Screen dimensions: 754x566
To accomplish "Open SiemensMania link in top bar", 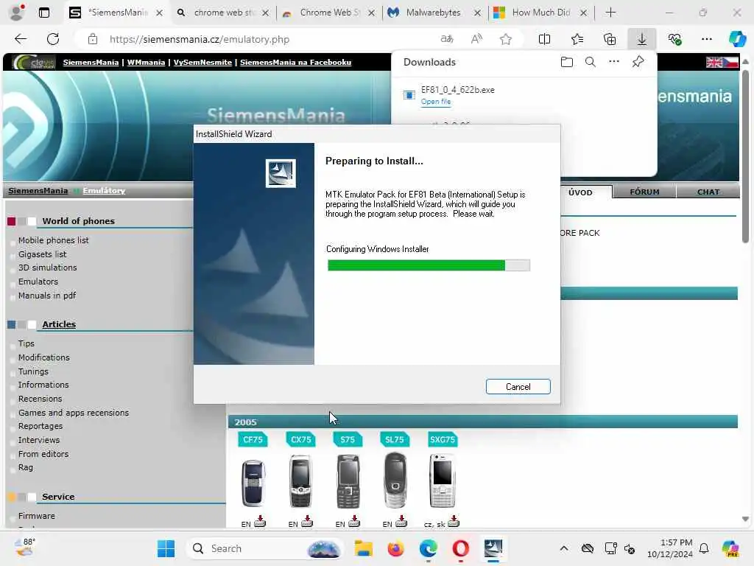I will [x=91, y=62].
